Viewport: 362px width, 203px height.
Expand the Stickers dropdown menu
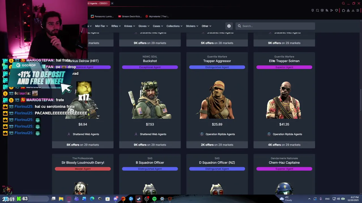coord(192,26)
